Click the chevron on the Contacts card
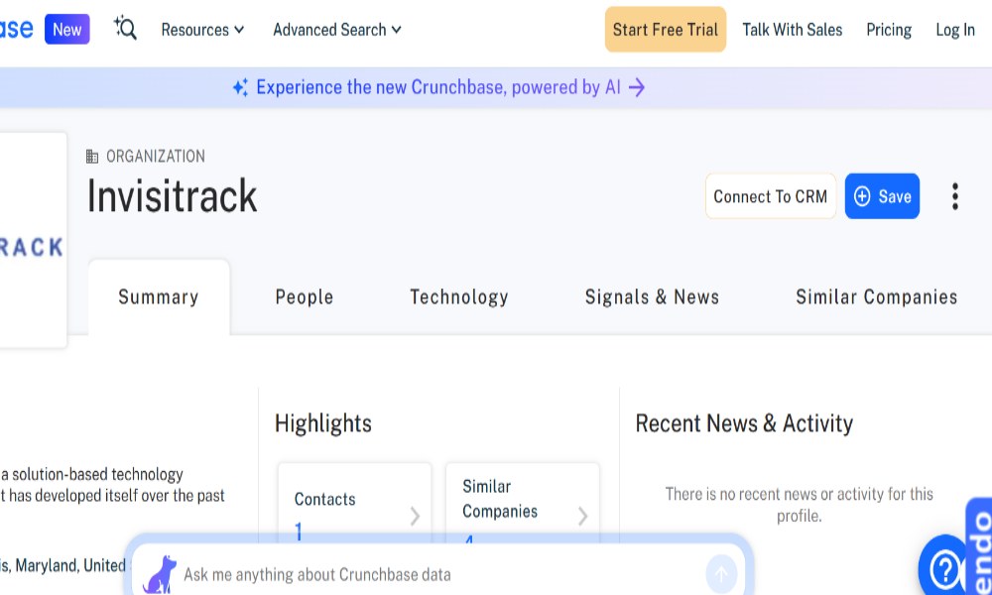This screenshot has height=595, width=992. [415, 516]
